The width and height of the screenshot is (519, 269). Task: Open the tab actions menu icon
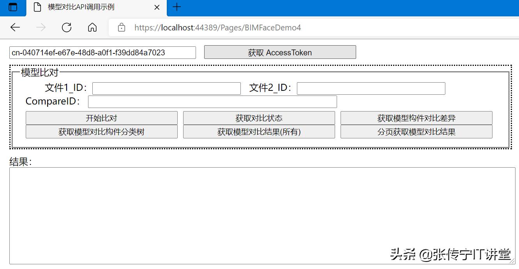click(x=13, y=7)
